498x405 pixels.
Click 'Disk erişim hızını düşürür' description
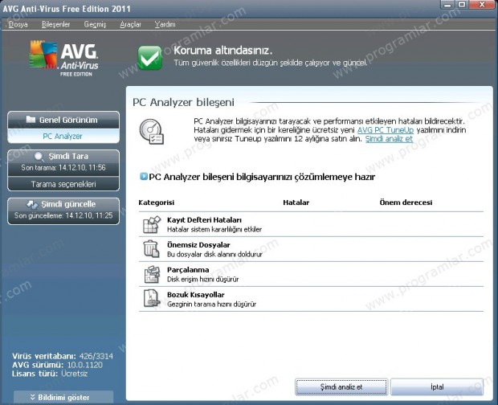(203, 279)
